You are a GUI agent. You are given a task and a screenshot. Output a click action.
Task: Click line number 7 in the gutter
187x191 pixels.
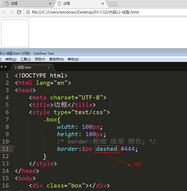[x=7, y=120]
